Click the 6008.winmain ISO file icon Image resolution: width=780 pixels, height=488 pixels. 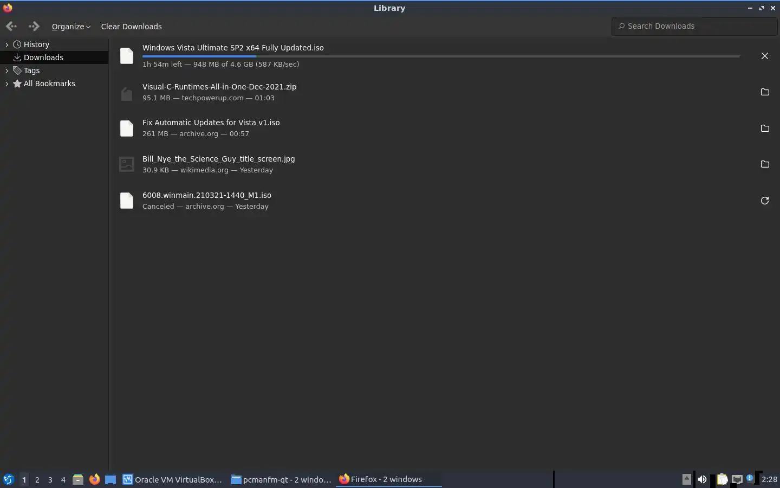(x=126, y=201)
